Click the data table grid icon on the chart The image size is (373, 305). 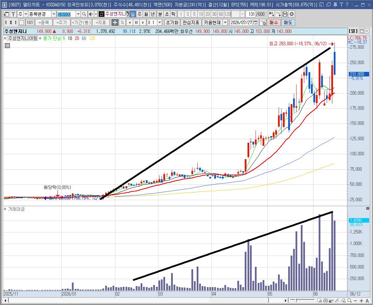(x=7, y=46)
